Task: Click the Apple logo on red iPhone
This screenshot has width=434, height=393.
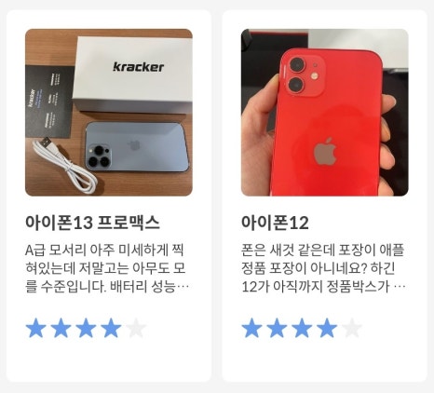Action: (325, 151)
